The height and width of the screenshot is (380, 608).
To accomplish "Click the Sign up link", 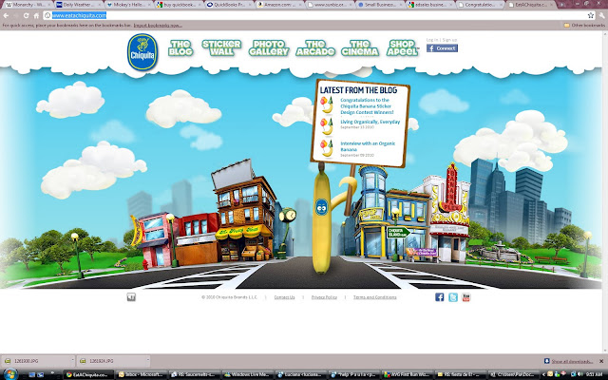I will 449,40.
